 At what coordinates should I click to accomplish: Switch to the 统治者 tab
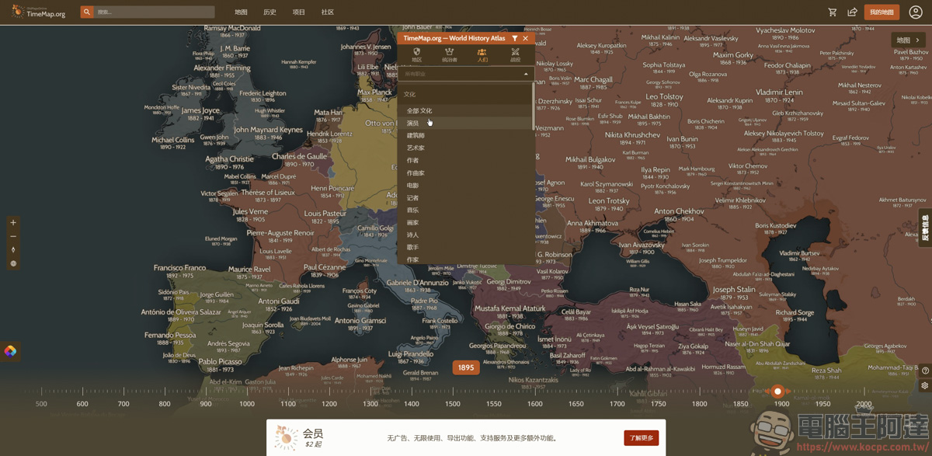pyautogui.click(x=450, y=55)
